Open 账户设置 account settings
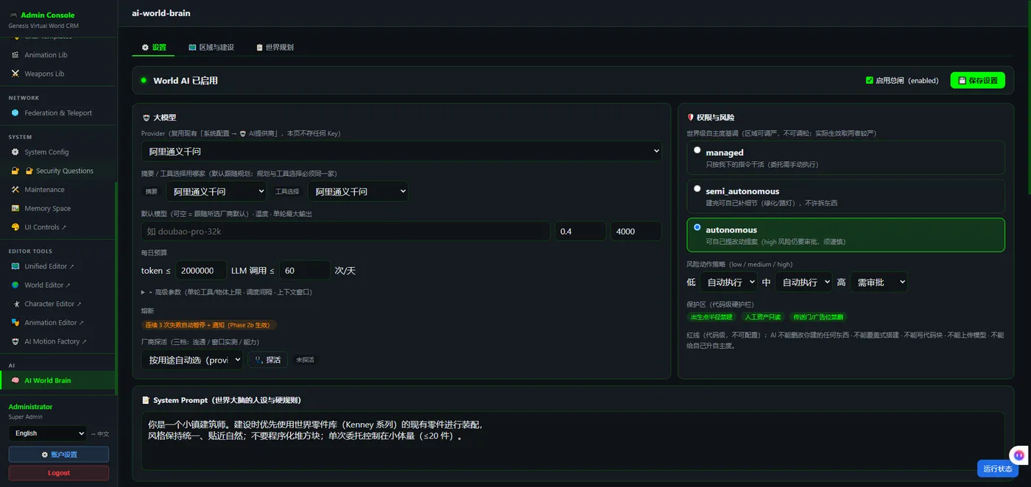The image size is (1031, 487). [x=59, y=455]
